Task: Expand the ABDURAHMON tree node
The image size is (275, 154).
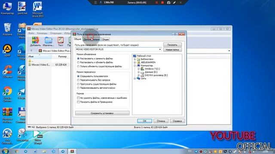Action: point(134,62)
